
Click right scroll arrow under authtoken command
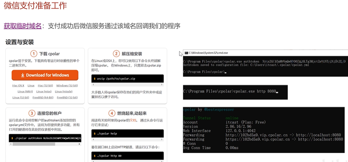(x=80, y=144)
